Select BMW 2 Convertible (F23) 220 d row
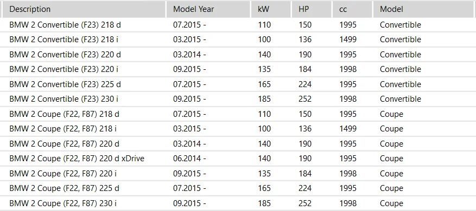The height and width of the screenshot is (211, 476). tap(238, 55)
